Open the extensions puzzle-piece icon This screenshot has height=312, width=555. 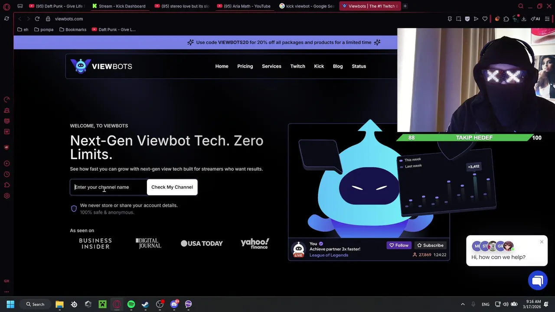point(506,19)
